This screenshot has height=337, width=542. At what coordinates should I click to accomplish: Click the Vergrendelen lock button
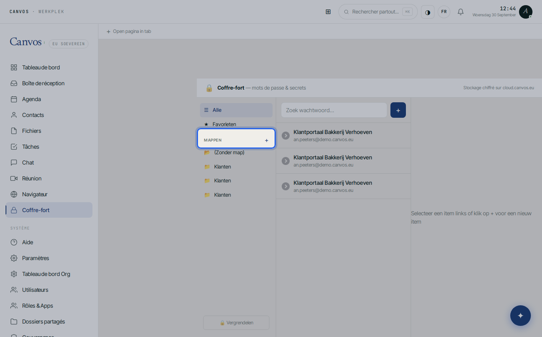point(236,323)
